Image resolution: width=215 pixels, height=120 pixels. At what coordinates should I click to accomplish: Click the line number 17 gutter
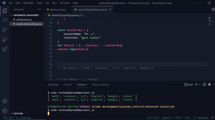51,49
